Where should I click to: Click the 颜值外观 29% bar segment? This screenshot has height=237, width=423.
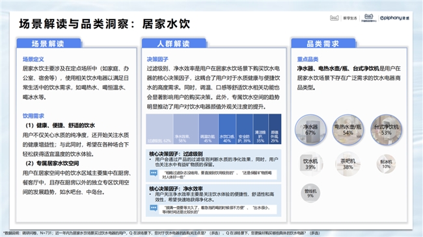pyautogui.click(x=275, y=129)
